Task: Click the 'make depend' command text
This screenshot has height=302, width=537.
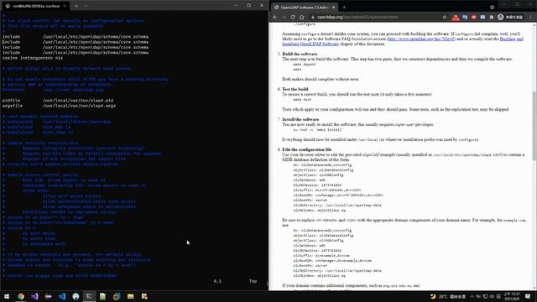Action: [x=304, y=65]
